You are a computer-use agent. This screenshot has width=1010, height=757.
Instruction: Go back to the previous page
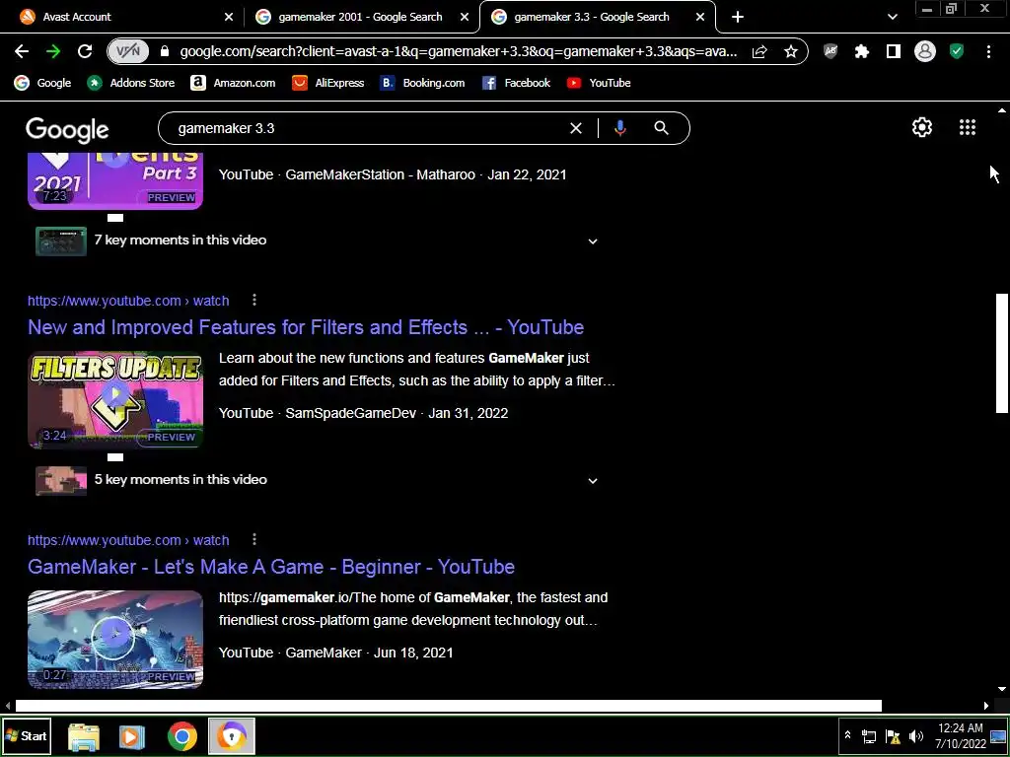[x=22, y=51]
